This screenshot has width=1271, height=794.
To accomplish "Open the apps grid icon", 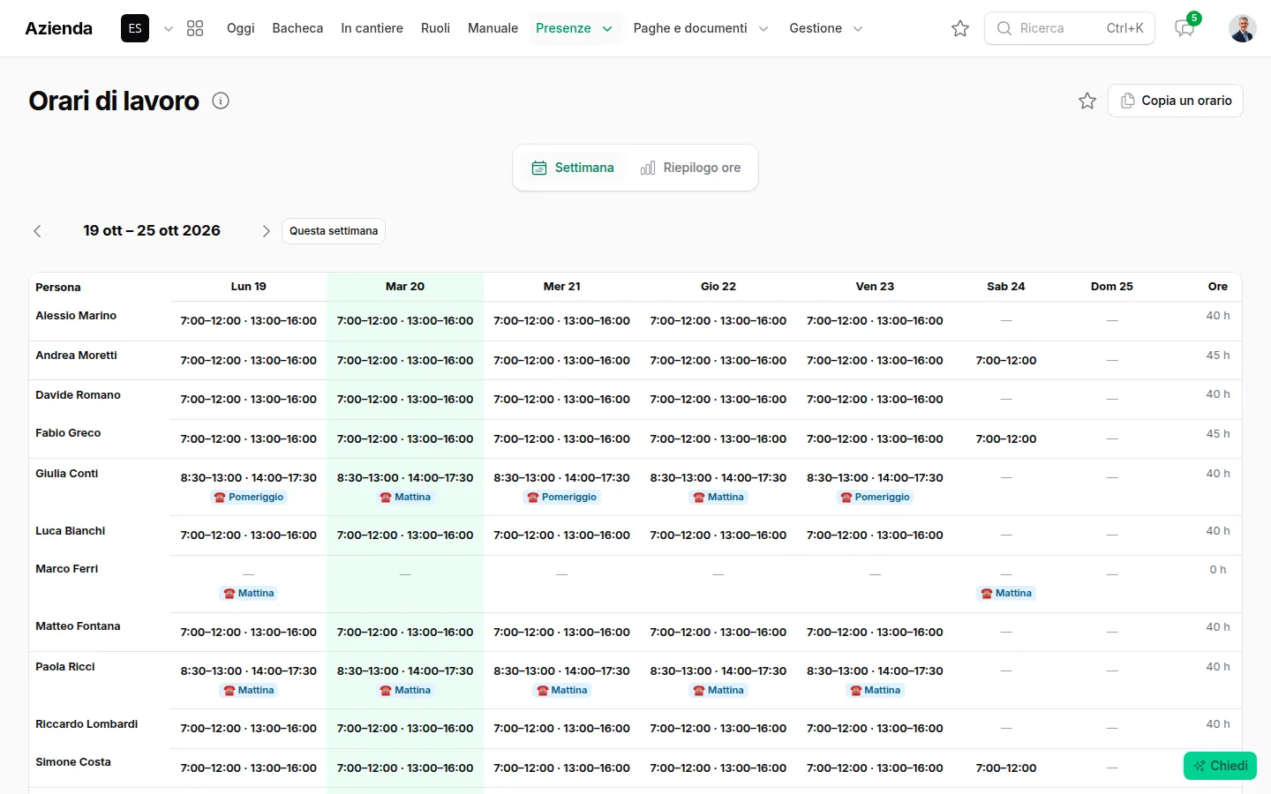I will tap(195, 28).
